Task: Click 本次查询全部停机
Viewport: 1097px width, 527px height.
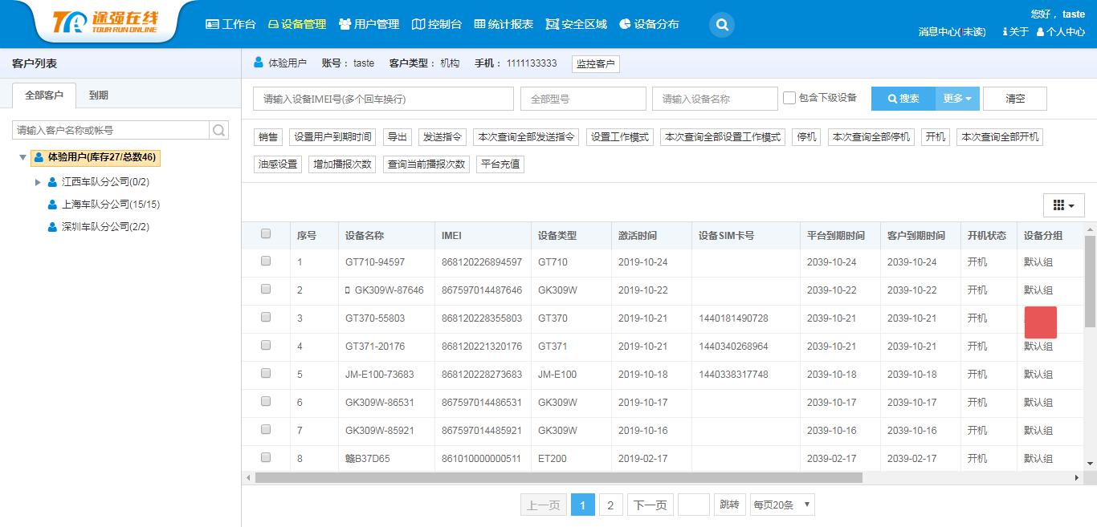Action: [871, 137]
